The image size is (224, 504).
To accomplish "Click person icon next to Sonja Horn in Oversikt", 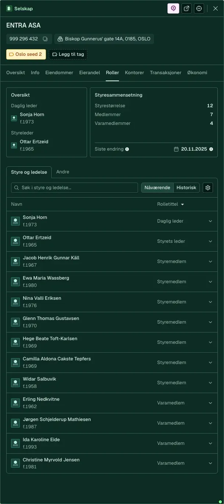I will 14,118.
